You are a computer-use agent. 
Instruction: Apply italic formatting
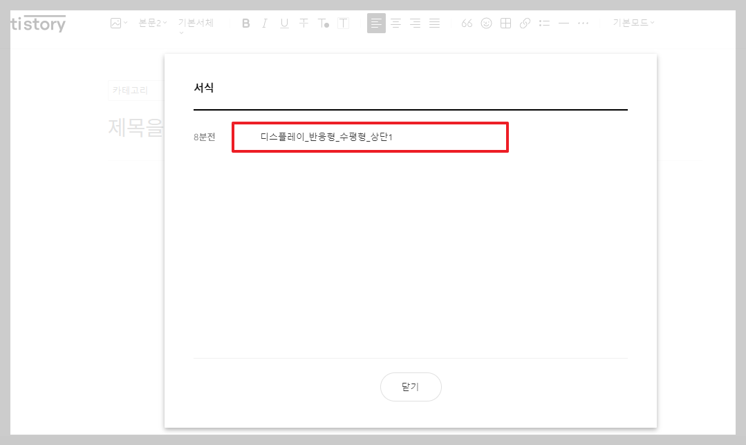[265, 23]
